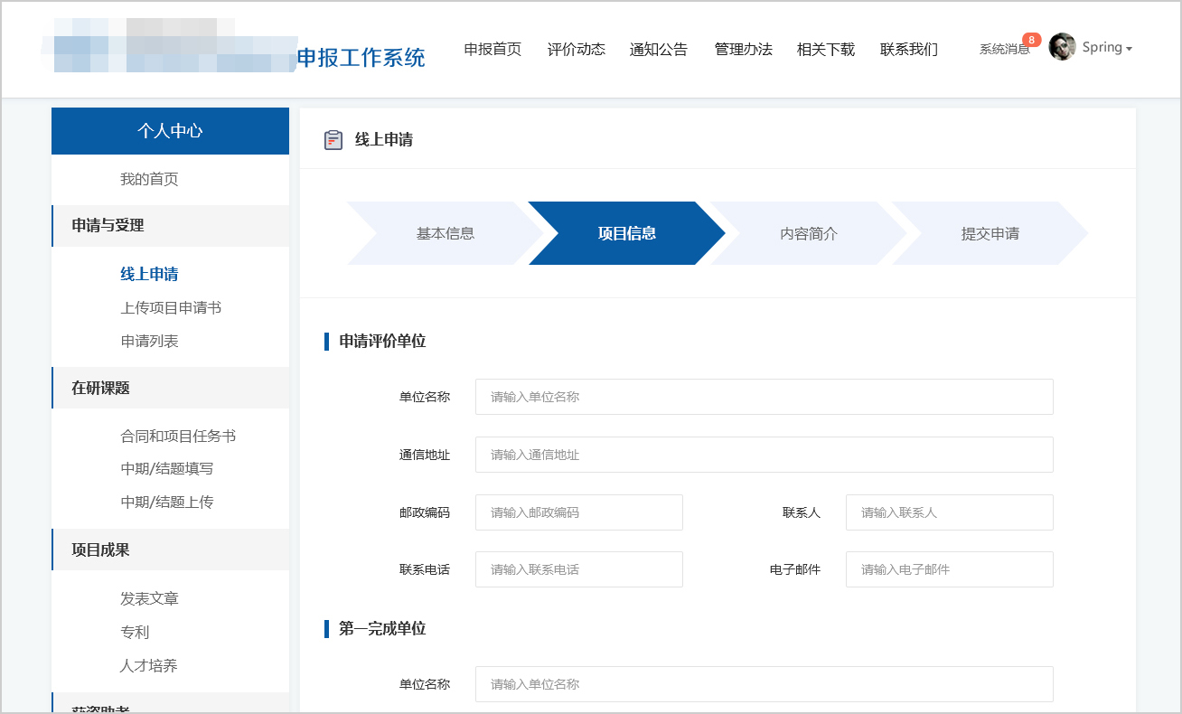This screenshot has width=1182, height=714.
Task: Open the 通知公告 menu item
Action: tap(659, 50)
